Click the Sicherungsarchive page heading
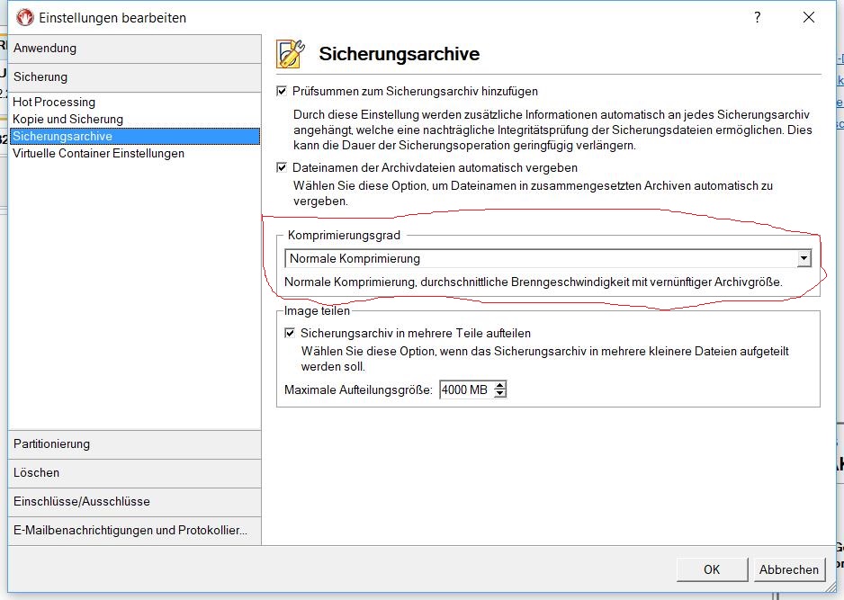Image resolution: width=844 pixels, height=600 pixels. click(399, 54)
